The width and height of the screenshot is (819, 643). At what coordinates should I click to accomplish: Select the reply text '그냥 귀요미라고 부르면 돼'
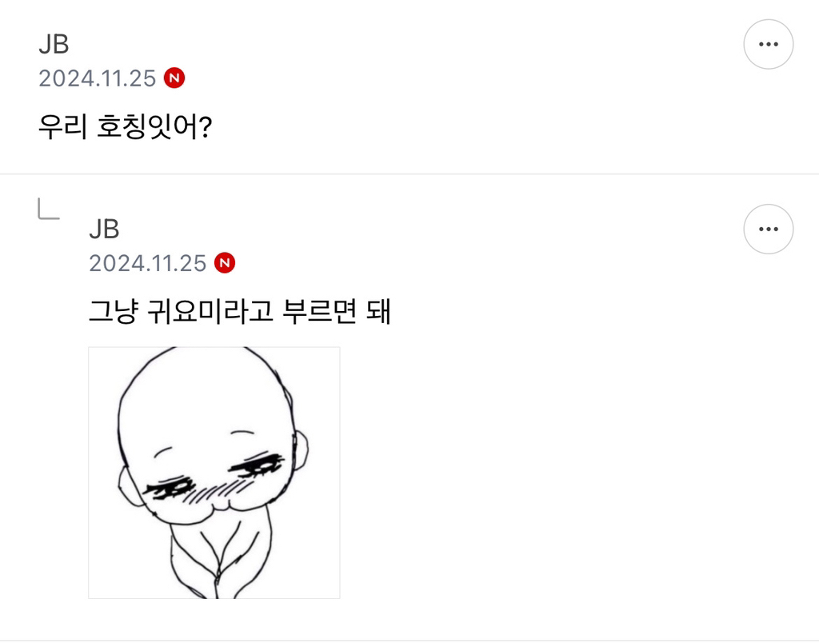pos(240,312)
